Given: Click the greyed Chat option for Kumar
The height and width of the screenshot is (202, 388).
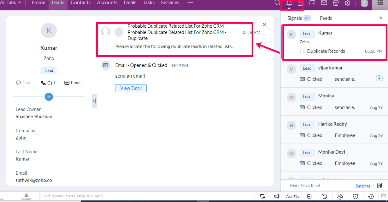Looking at the screenshot, I should coord(24,83).
